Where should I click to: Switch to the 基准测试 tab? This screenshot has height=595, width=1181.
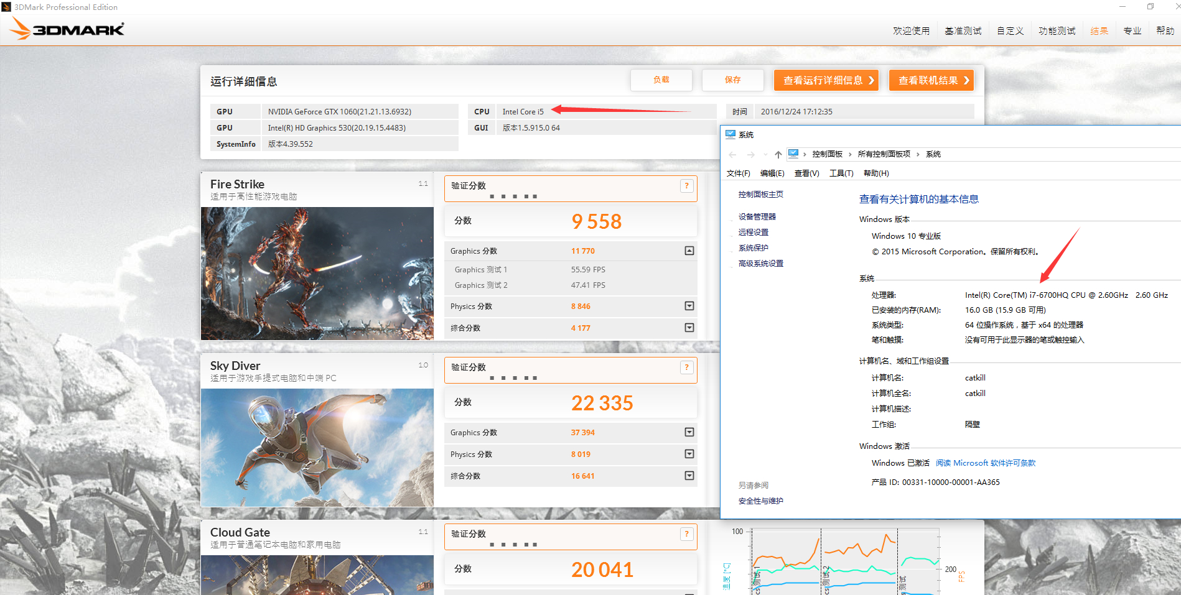(x=963, y=30)
